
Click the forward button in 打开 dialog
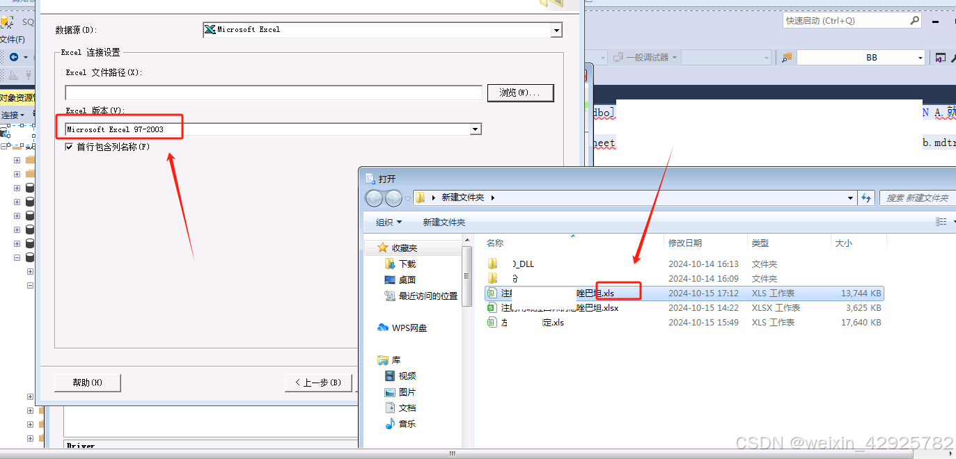tap(393, 198)
